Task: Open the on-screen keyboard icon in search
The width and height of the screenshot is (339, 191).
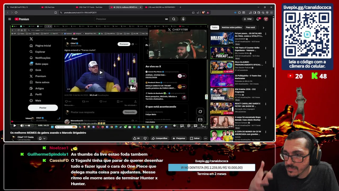Action: [166, 19]
